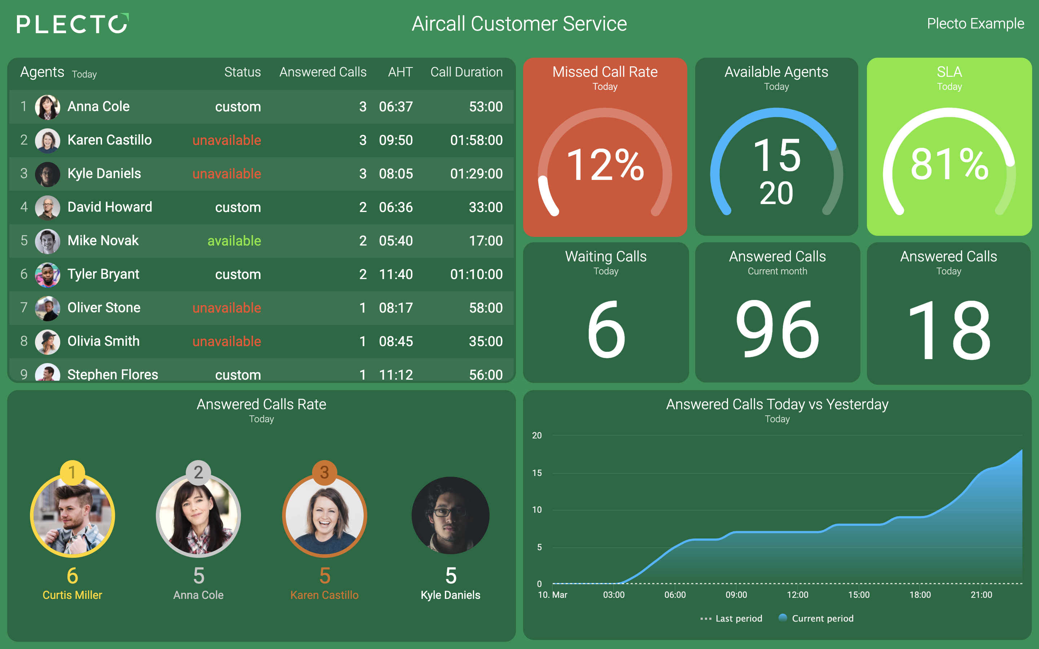Click Mike Novak's call duration 17:00
The width and height of the screenshot is (1039, 649).
[486, 241]
